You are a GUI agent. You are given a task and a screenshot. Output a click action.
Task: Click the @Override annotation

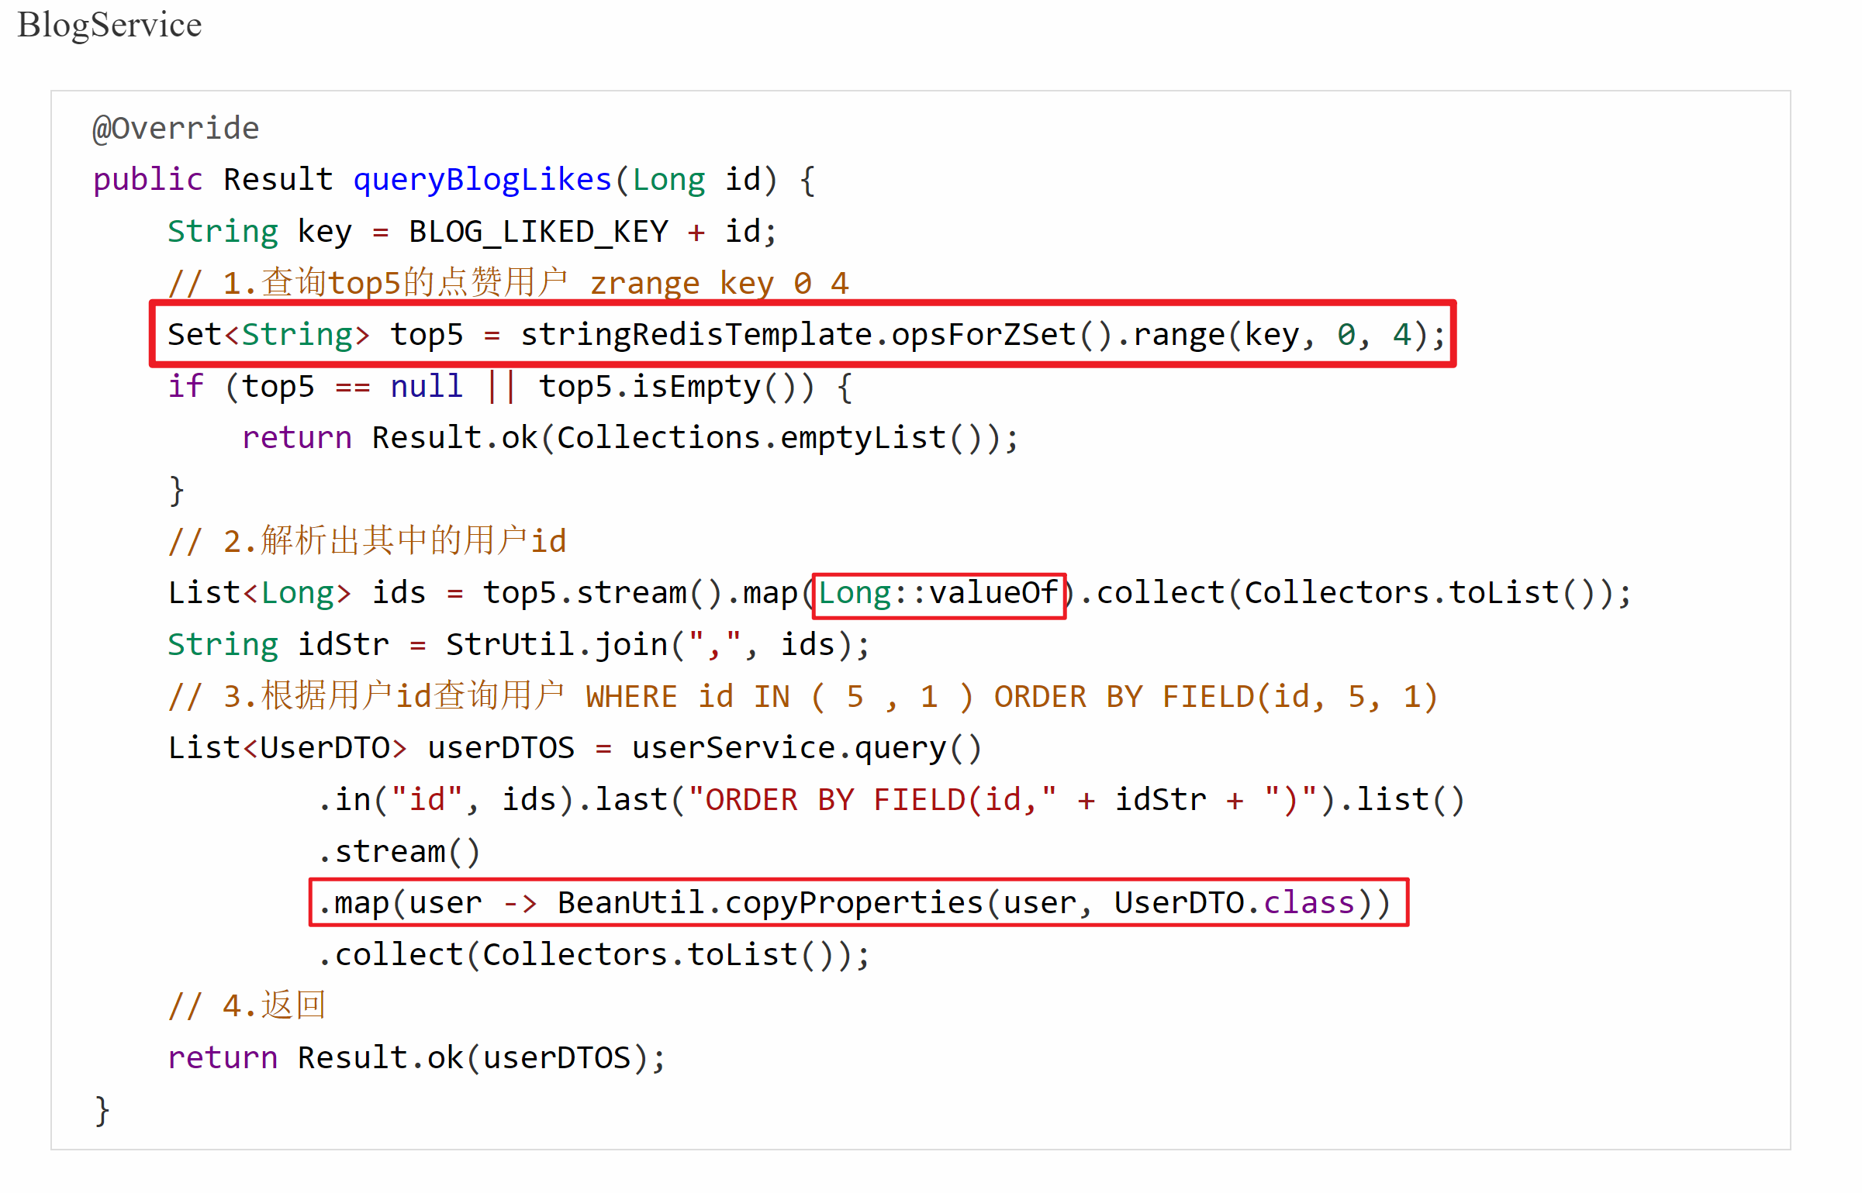click(x=175, y=128)
